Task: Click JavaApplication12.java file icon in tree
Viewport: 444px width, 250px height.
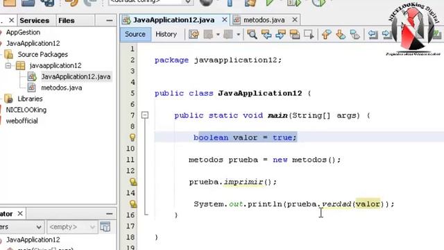Action: [x=32, y=76]
